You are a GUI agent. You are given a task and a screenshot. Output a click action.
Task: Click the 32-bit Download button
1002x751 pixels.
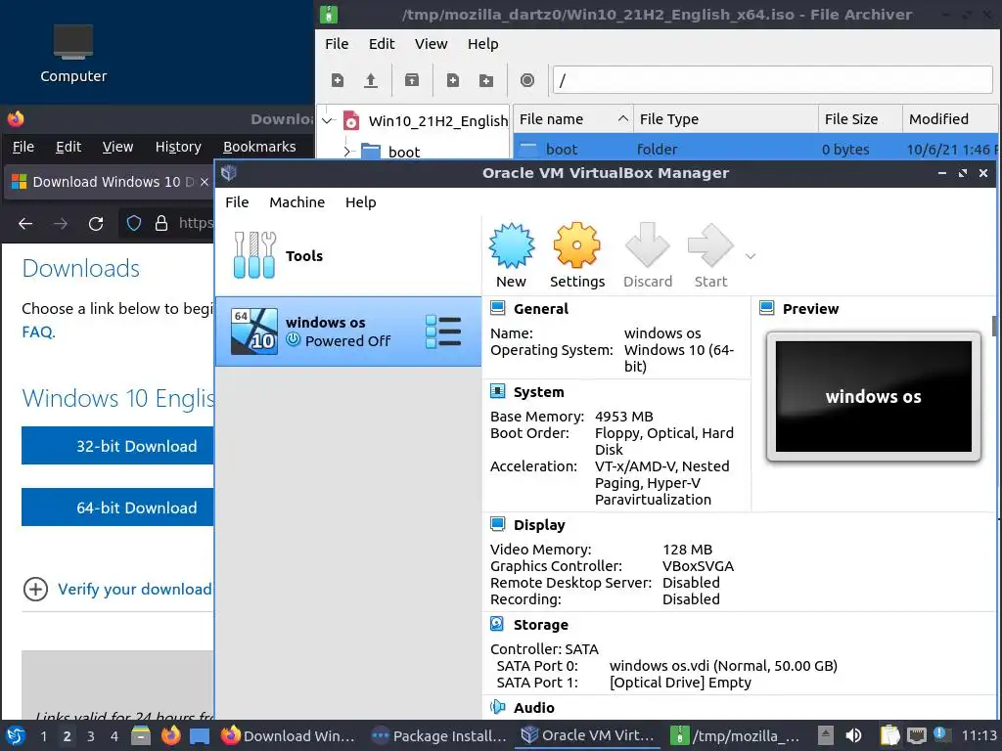pos(117,446)
